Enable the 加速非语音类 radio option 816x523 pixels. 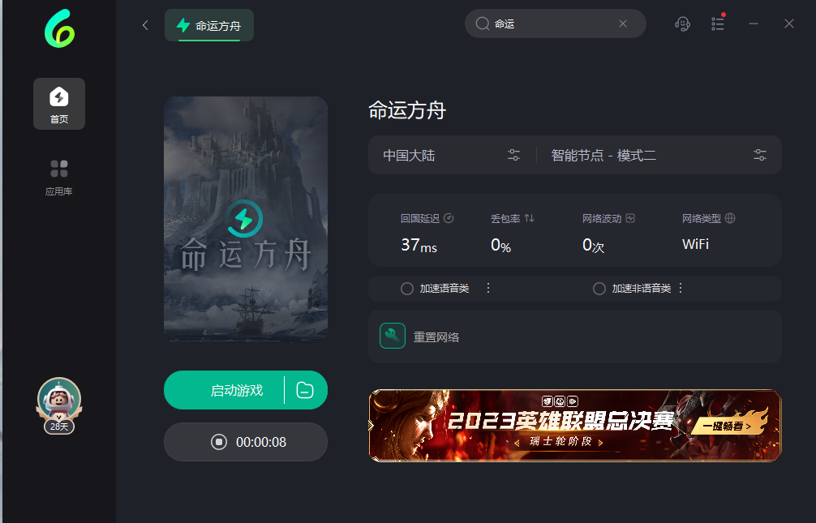point(599,289)
